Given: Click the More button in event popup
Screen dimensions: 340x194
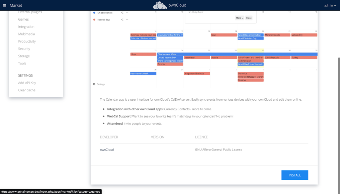Looking at the screenshot, I should pos(240,18).
